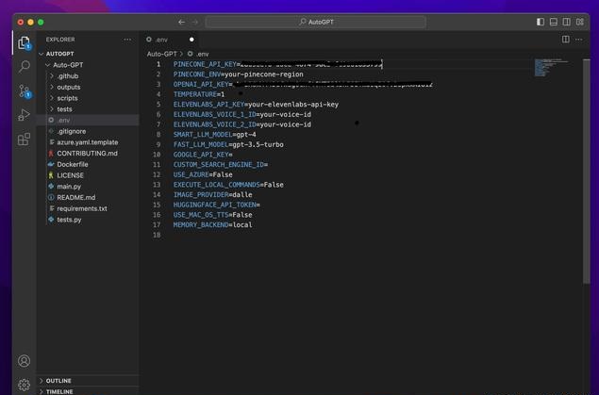Open Explorer more actions ellipsis menu
The image size is (599, 395).
click(x=127, y=40)
